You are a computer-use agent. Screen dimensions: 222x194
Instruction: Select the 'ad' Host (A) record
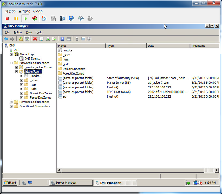pyautogui.click(x=138, y=96)
